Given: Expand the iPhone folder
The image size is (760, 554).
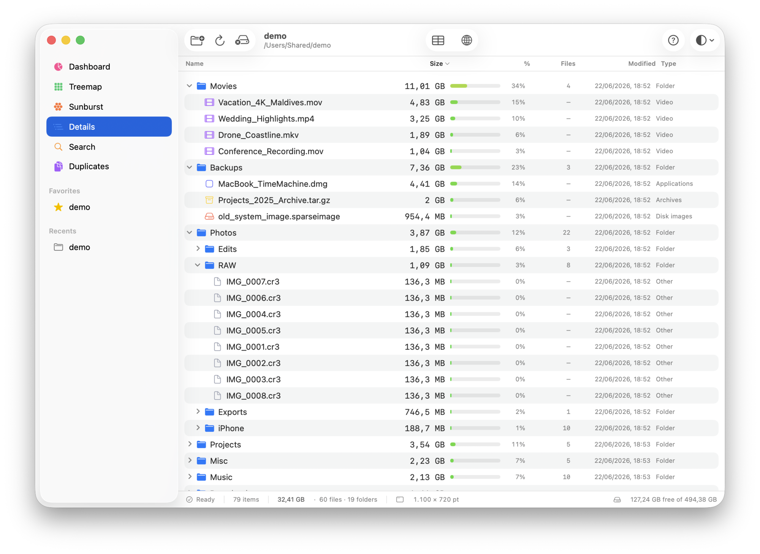Looking at the screenshot, I should pos(198,428).
